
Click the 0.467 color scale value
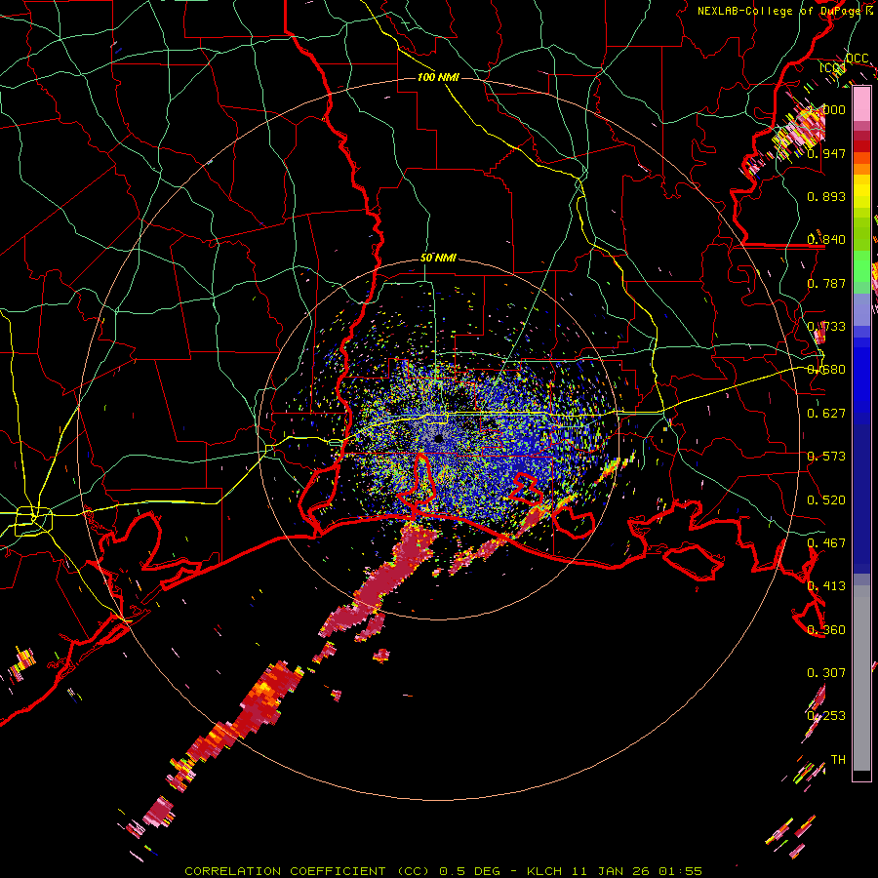[x=826, y=543]
